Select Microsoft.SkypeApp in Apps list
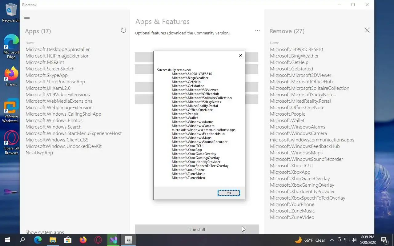Viewport: 394px width, 246px height. (46, 75)
